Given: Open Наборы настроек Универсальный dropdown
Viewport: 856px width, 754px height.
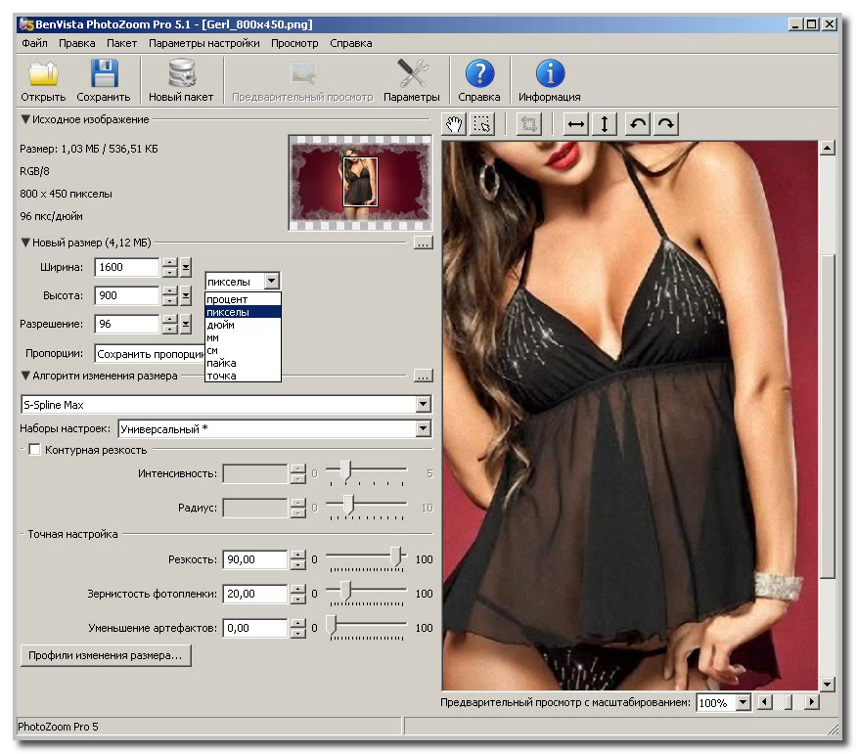Looking at the screenshot, I should pyautogui.click(x=423, y=428).
